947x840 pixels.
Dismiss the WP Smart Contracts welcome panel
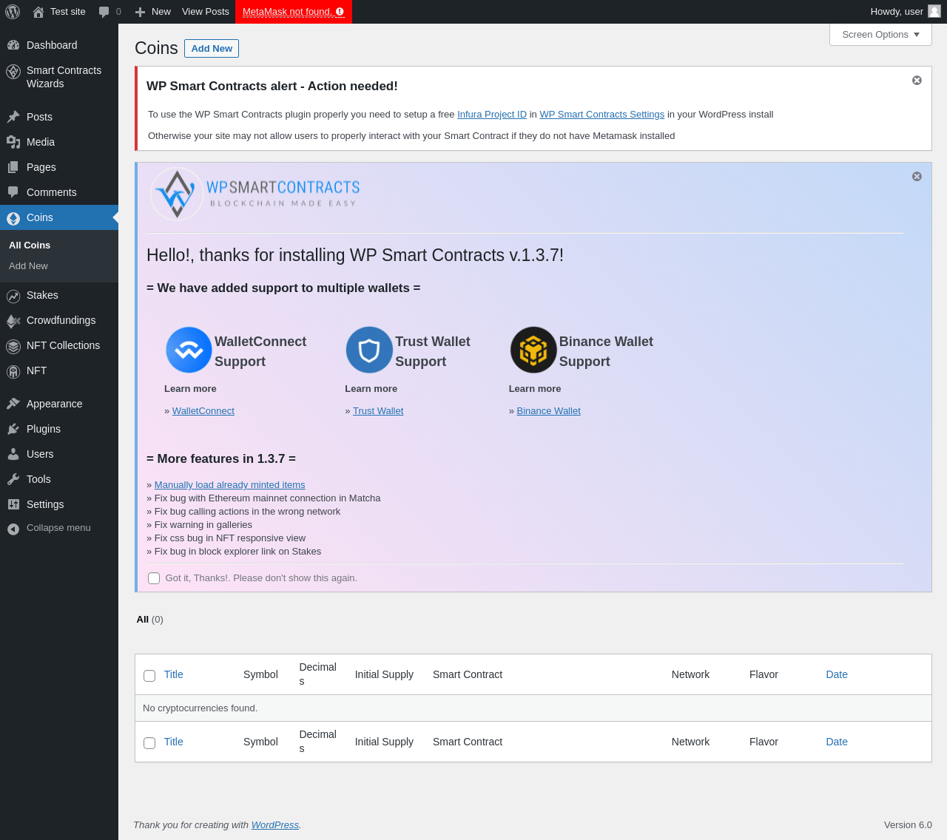917,177
